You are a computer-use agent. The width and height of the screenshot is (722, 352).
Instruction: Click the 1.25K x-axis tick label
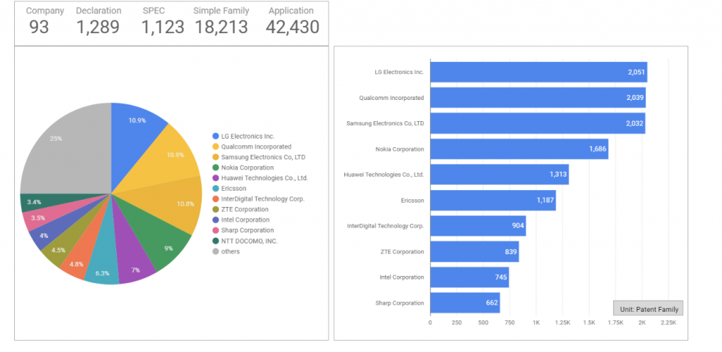(x=563, y=323)
